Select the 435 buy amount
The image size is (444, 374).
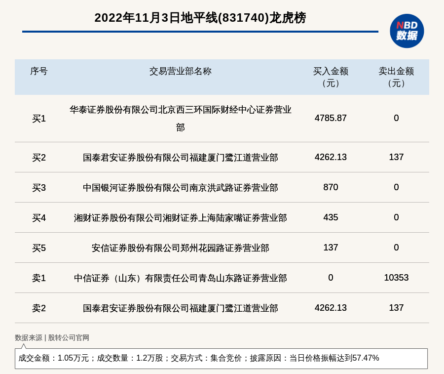331,217
